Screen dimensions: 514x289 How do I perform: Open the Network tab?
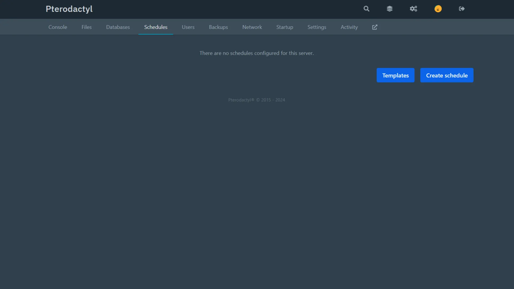click(x=252, y=27)
